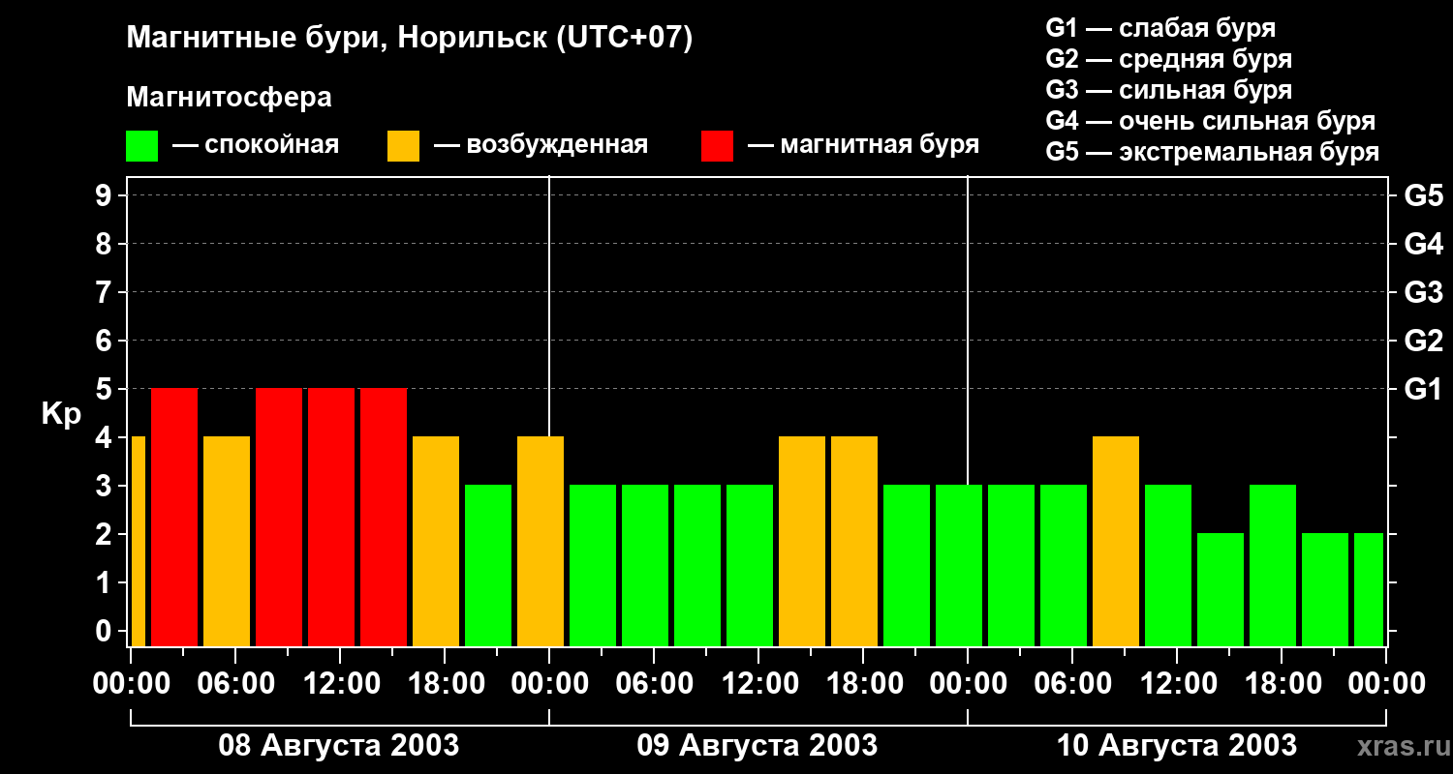Click the 'G1 — слабая буря' legend line
Image resolution: width=1453 pixels, height=774 pixels.
[1160, 28]
